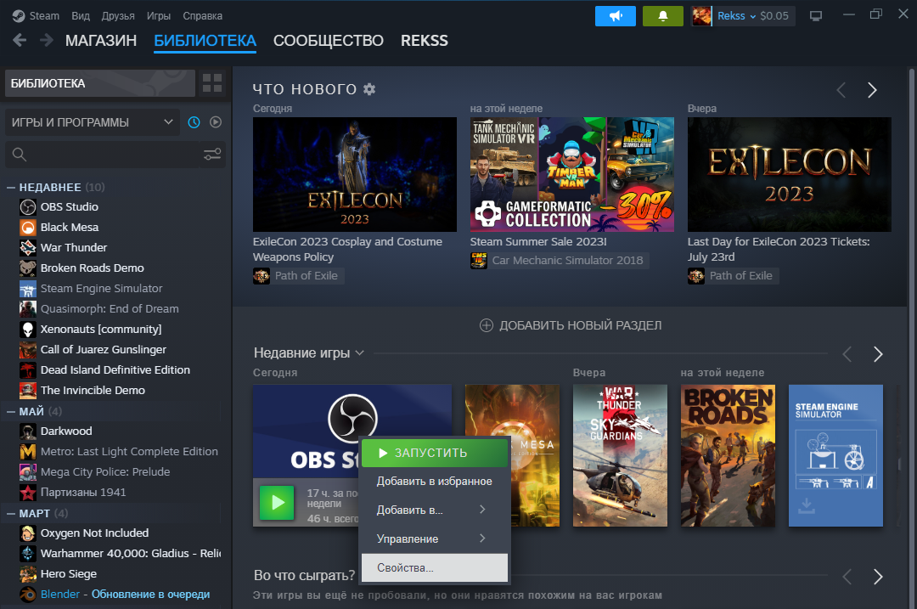Open the green notifications bell
Image resolution: width=917 pixels, height=609 pixels.
(x=662, y=16)
